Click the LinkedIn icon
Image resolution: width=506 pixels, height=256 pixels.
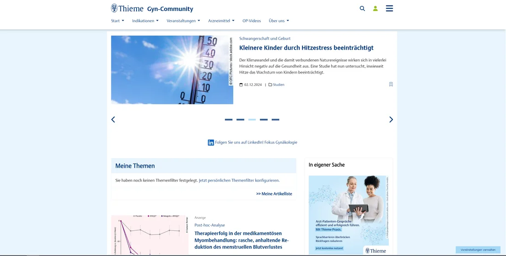(211, 142)
